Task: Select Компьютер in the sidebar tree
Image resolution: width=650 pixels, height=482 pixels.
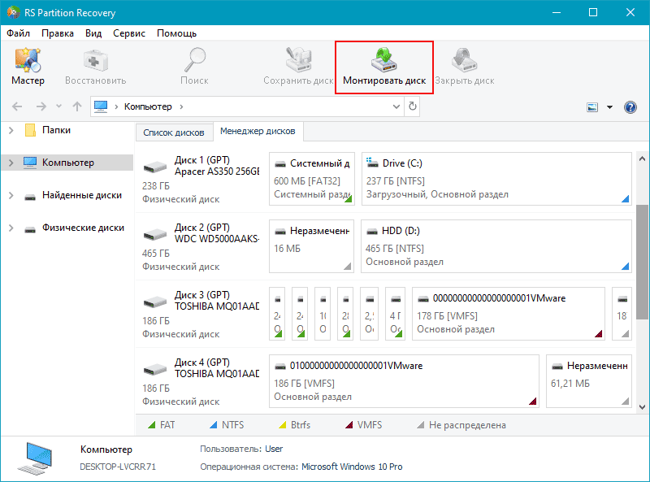Action: point(67,163)
